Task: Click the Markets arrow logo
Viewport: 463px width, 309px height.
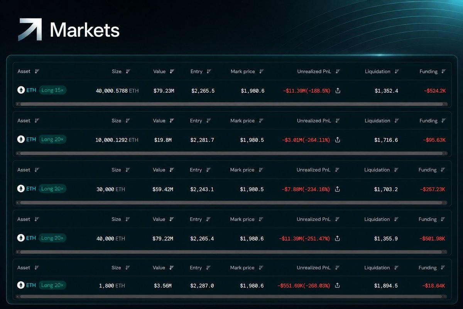Action: [x=30, y=29]
